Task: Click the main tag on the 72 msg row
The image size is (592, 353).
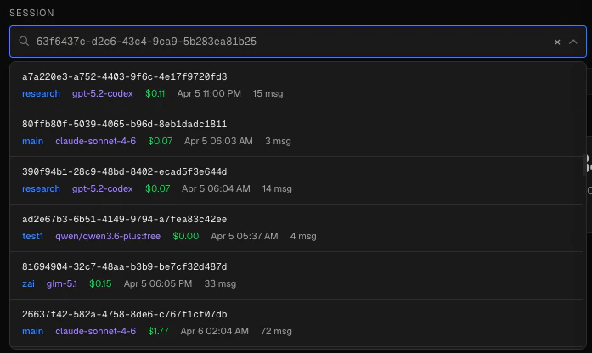Action: pyautogui.click(x=32, y=331)
